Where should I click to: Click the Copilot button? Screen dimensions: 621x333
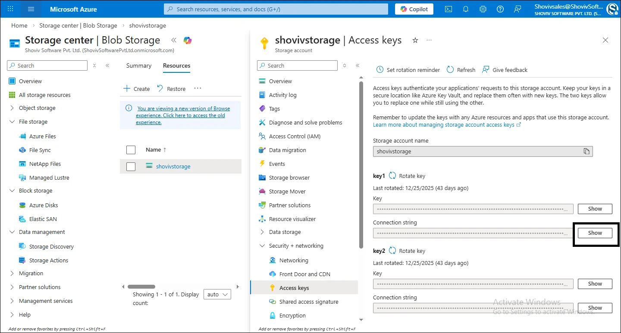414,9
